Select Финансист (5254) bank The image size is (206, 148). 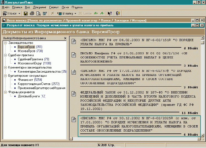(30, 80)
